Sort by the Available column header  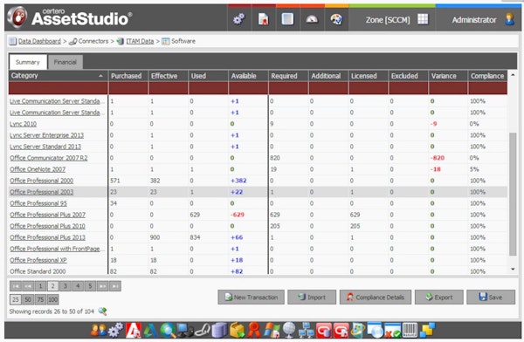tap(248, 76)
